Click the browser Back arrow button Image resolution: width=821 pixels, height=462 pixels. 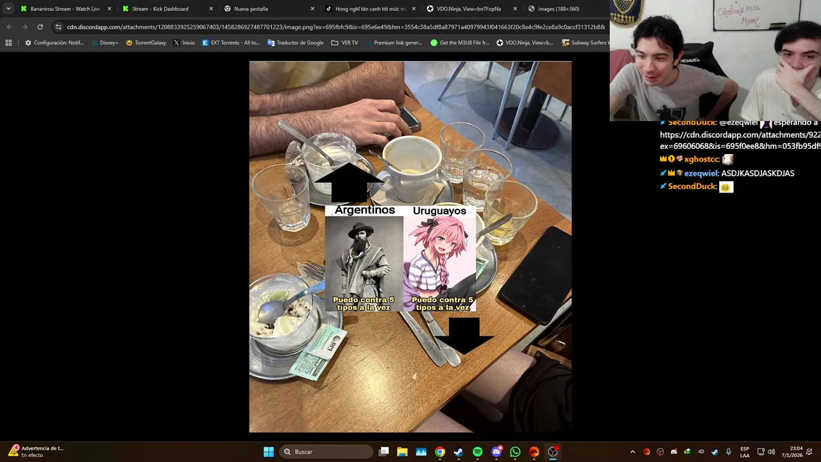[x=9, y=27]
